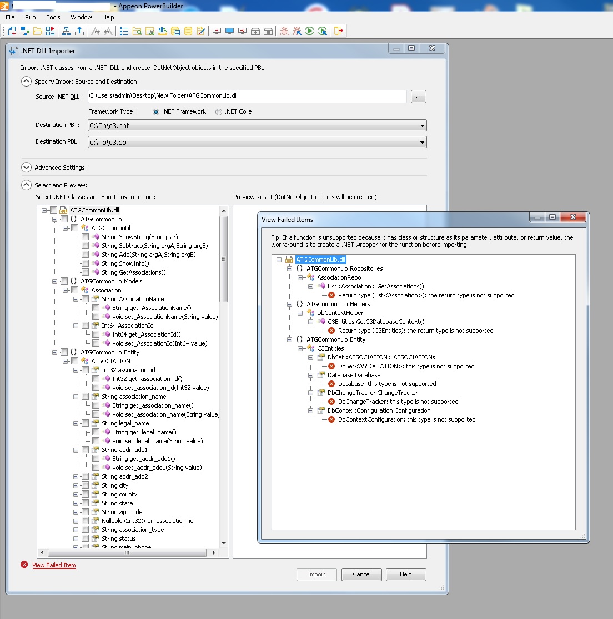
Task: Click the Open folder toolbar icon
Action: [x=38, y=31]
